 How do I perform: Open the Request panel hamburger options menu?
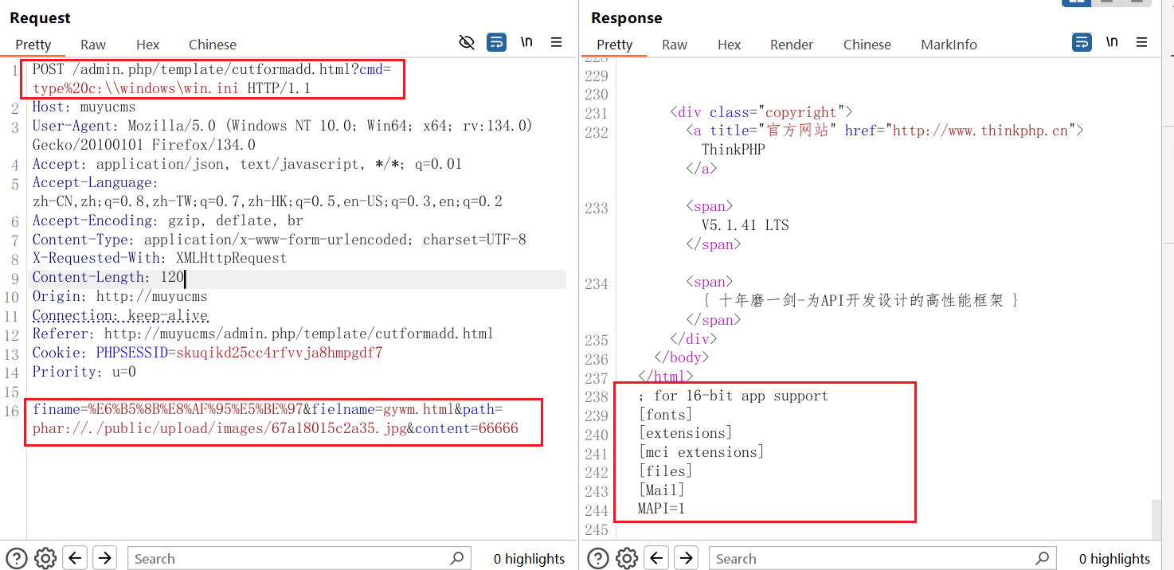(x=557, y=42)
